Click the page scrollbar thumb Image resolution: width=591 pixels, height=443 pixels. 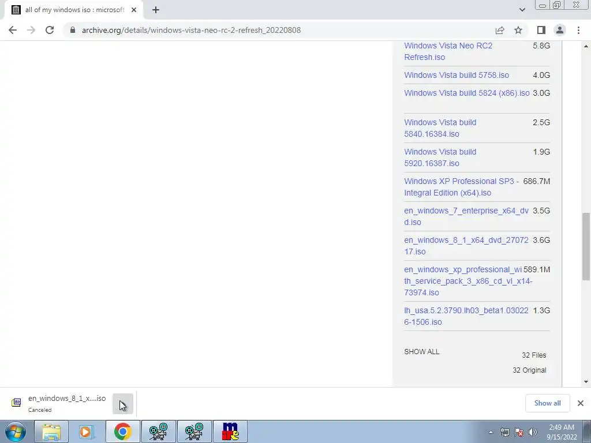tap(586, 246)
